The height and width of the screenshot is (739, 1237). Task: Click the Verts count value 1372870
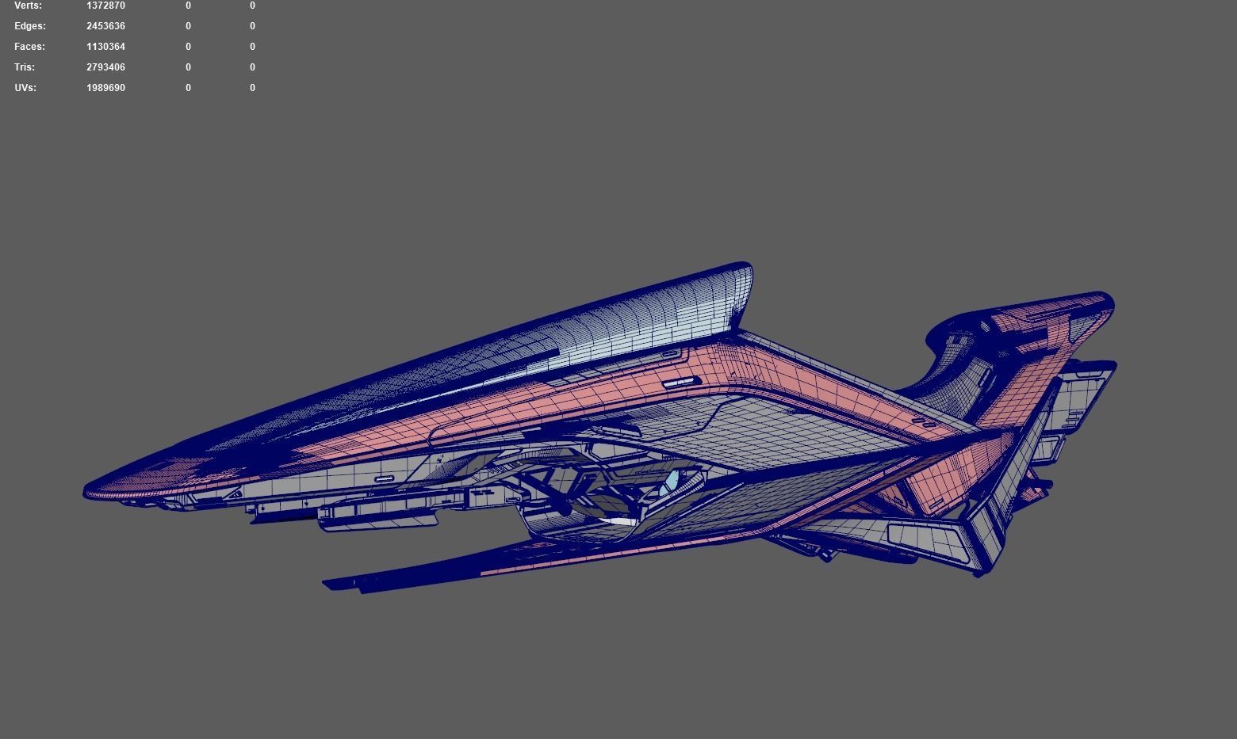pos(105,6)
